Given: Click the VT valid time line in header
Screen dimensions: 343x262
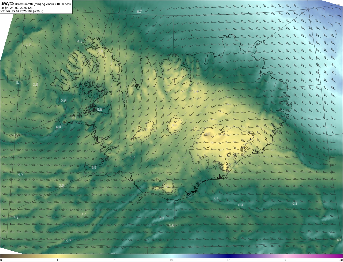Looking at the screenshot, I should [x=22, y=11].
